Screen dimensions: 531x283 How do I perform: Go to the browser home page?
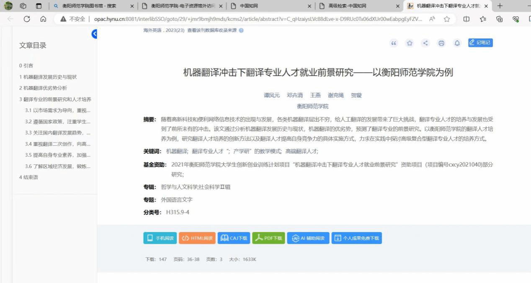(x=43, y=19)
